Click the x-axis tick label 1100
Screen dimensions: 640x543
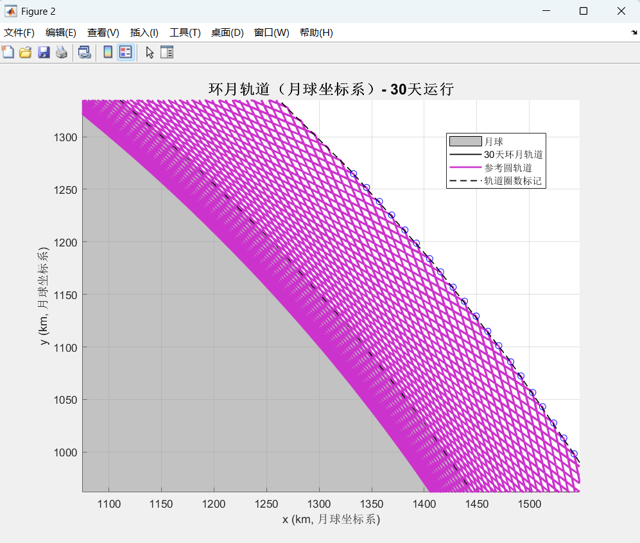coord(109,504)
